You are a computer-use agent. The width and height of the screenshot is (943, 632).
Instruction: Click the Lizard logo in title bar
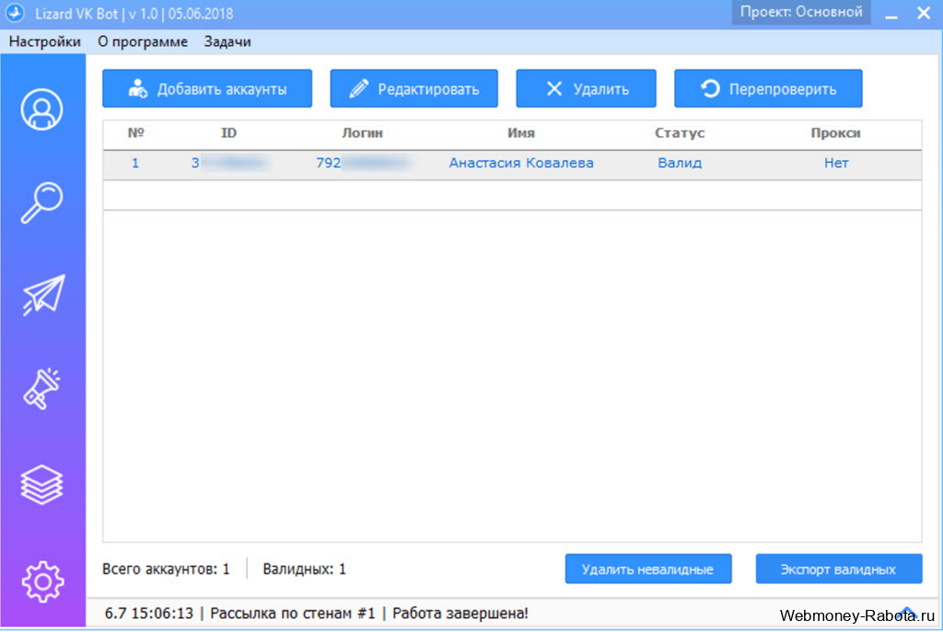[15, 13]
